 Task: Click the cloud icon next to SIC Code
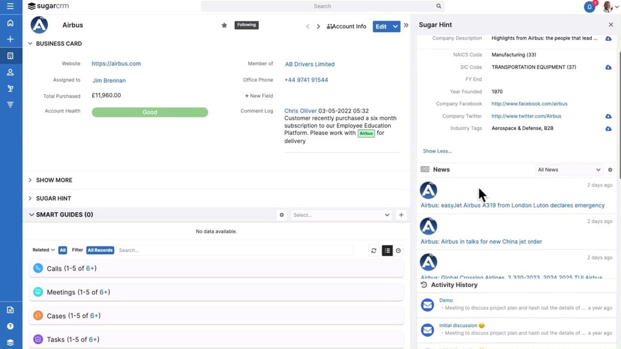[608, 67]
